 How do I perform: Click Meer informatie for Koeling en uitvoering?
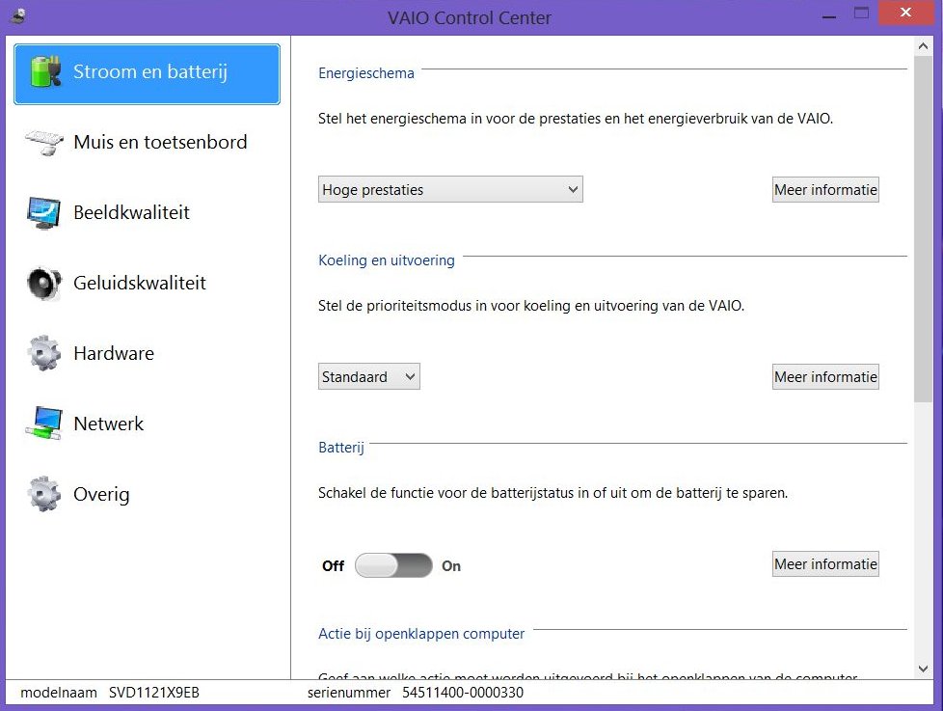(825, 376)
